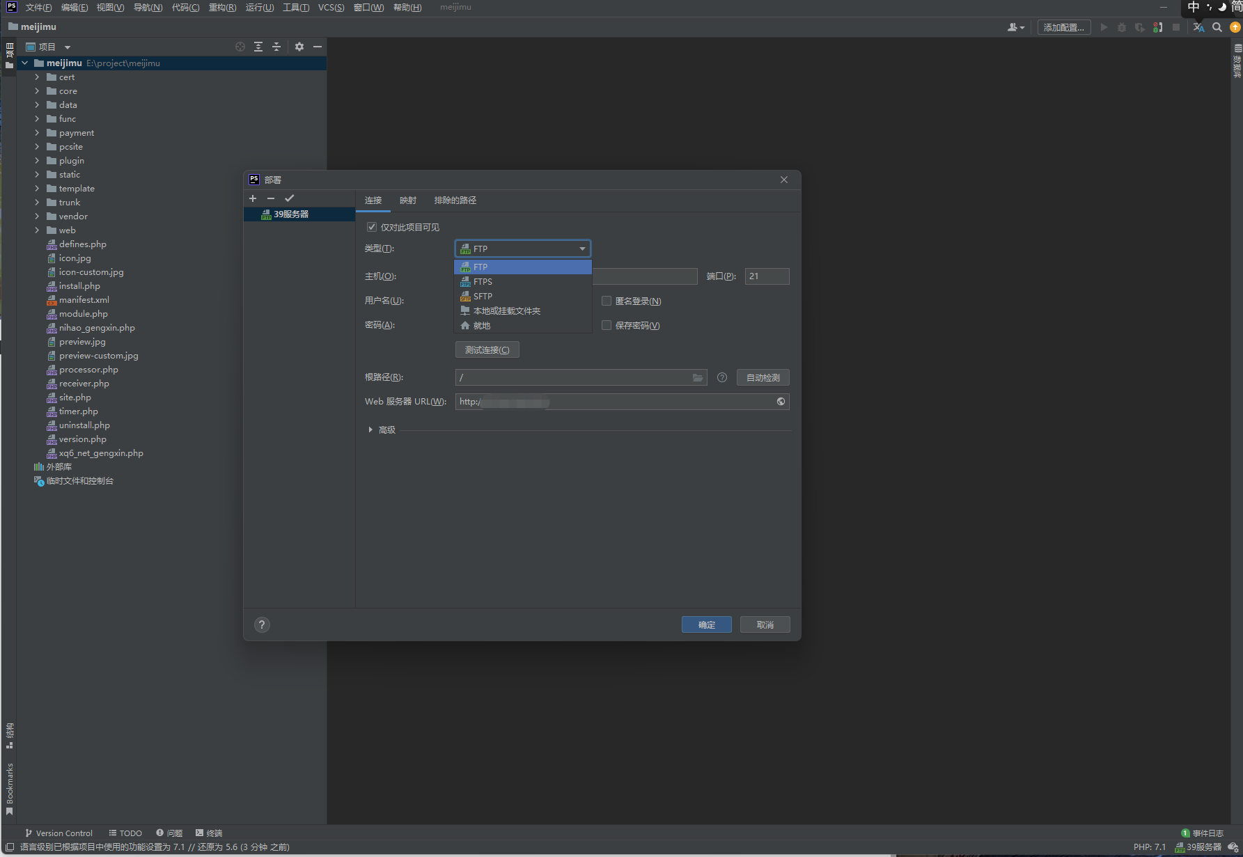This screenshot has height=857, width=1243.
Task: Enable the 匿名登录 checkbox
Action: click(x=607, y=301)
